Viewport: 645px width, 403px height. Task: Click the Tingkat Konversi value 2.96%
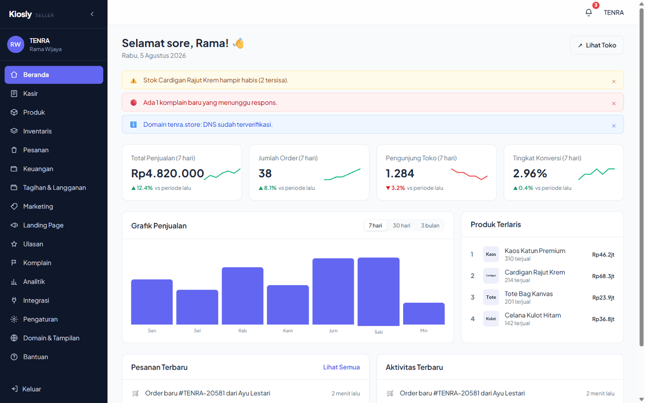(530, 173)
